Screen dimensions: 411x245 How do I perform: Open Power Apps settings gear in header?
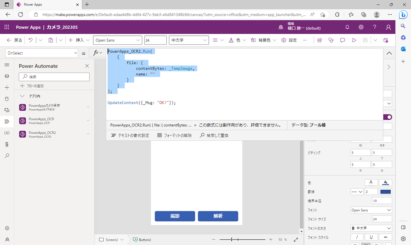[x=361, y=27]
